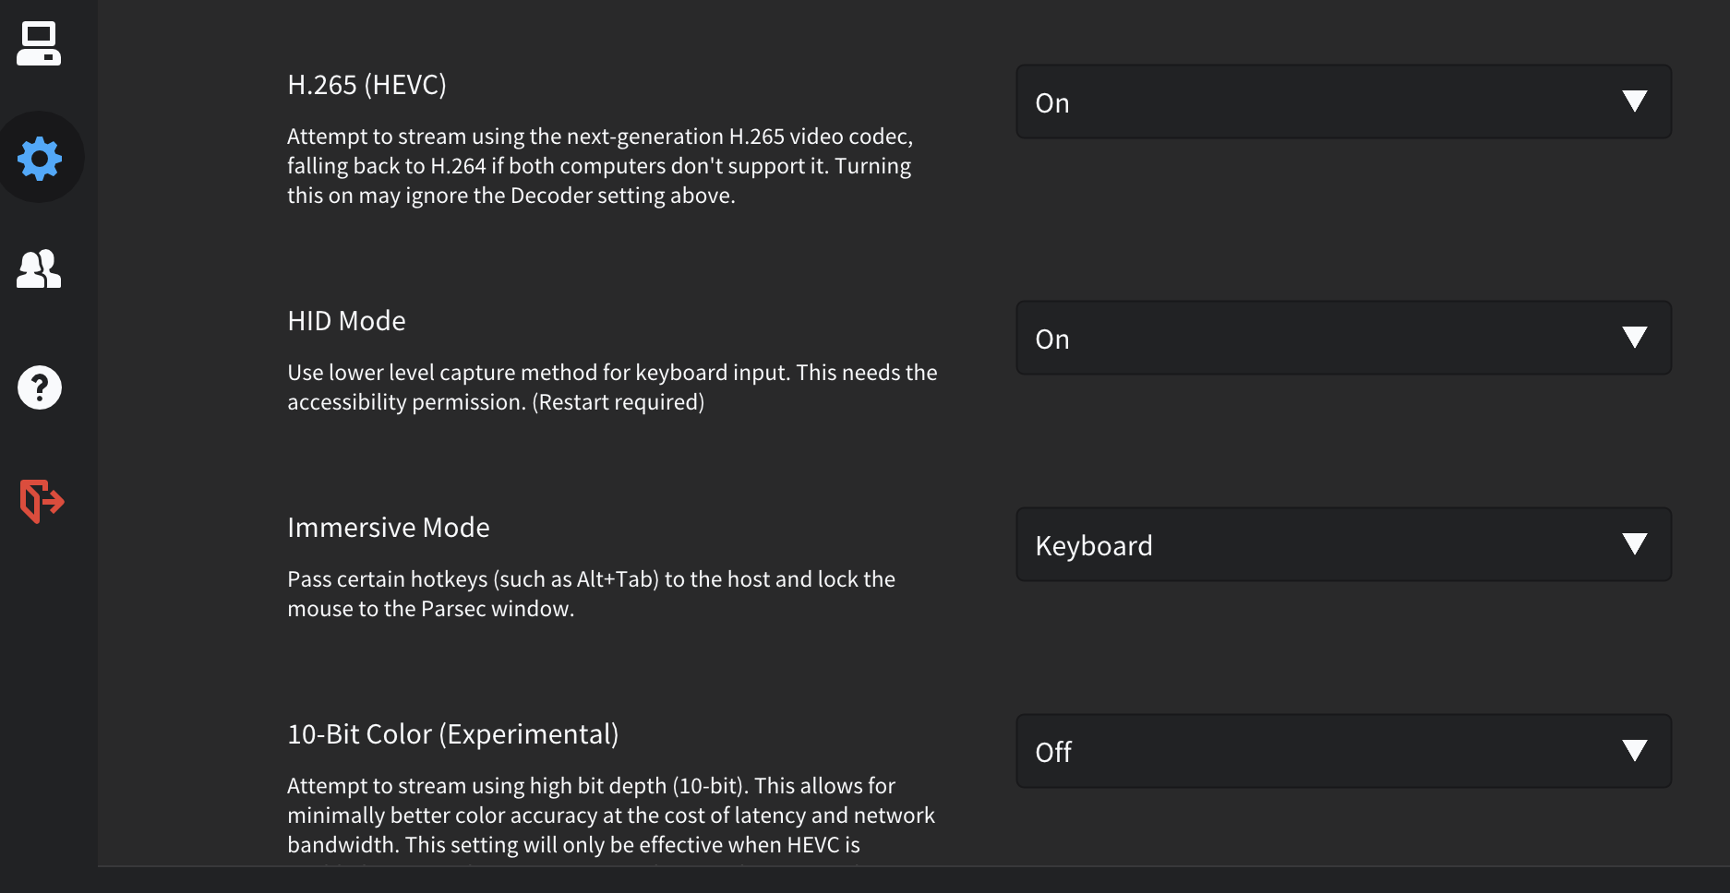
Task: Click the Immersive Mode description text
Action: pyautogui.click(x=591, y=594)
